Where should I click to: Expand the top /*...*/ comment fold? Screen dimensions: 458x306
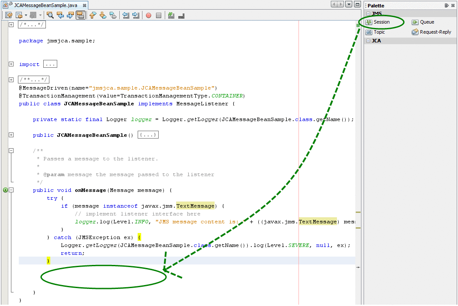tap(11, 24)
